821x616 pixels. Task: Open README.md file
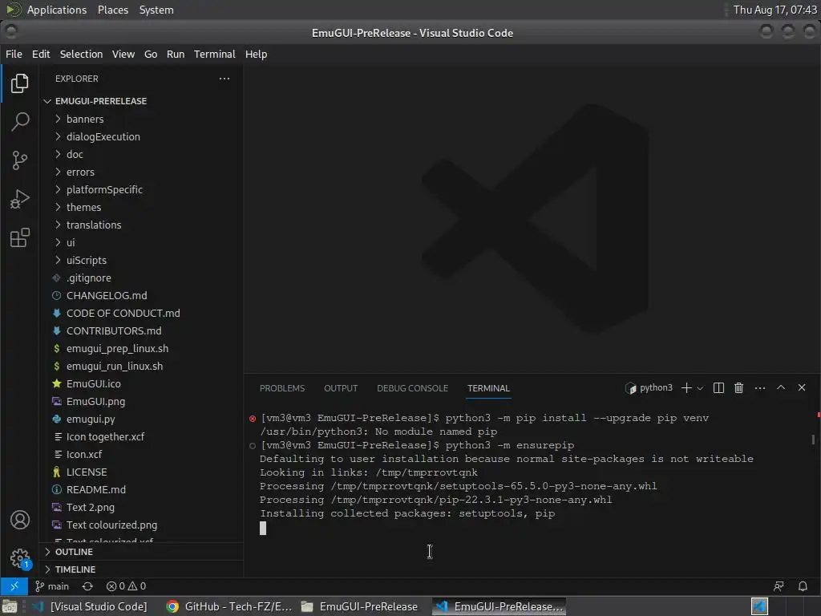click(96, 490)
